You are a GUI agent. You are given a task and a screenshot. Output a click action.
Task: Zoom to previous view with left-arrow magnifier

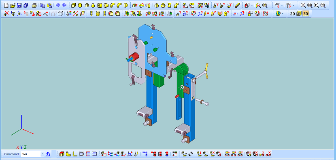(x=316, y=5)
